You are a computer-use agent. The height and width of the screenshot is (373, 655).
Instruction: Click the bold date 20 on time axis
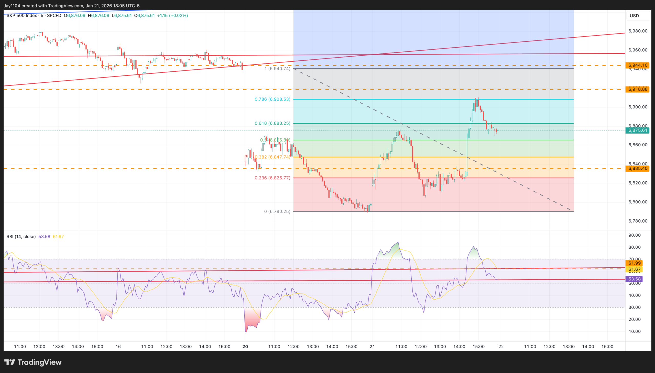click(245, 346)
